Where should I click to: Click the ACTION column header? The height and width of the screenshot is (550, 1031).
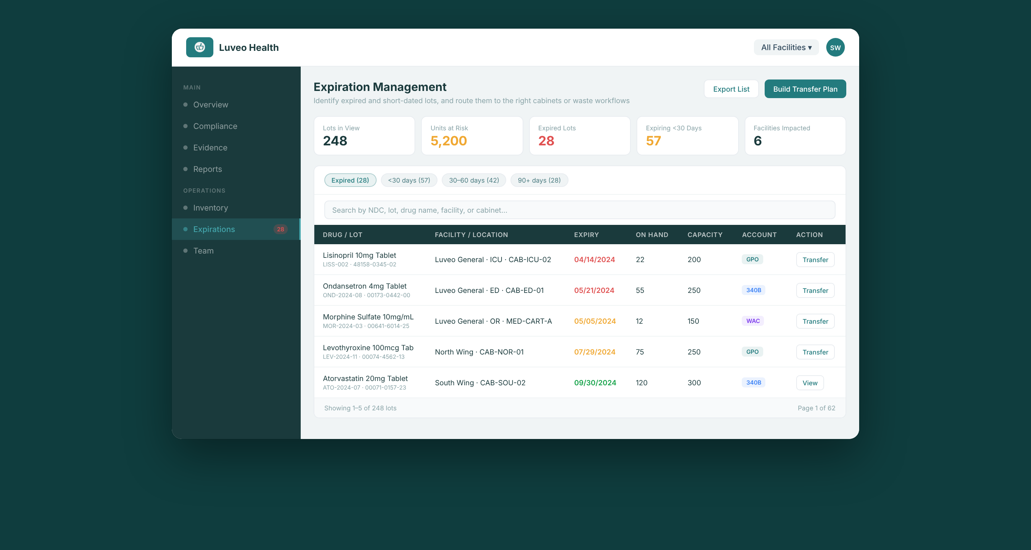click(x=809, y=235)
